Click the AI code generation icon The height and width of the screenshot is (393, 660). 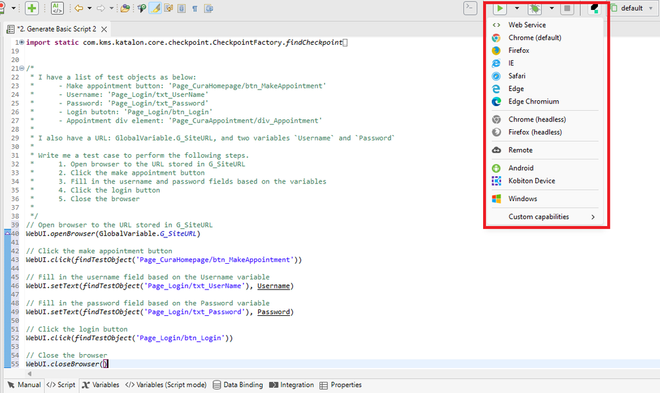57,9
